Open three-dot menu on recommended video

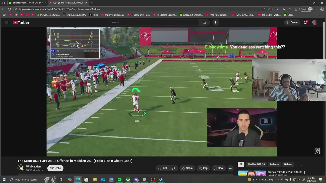(304, 172)
